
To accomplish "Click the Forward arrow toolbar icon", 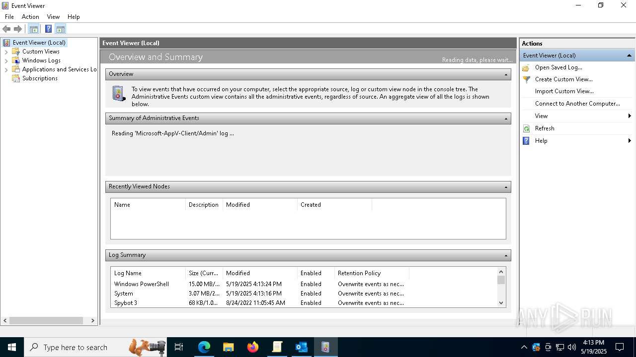I will coord(18,29).
